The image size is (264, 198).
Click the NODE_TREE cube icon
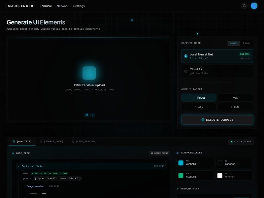tap(13, 153)
